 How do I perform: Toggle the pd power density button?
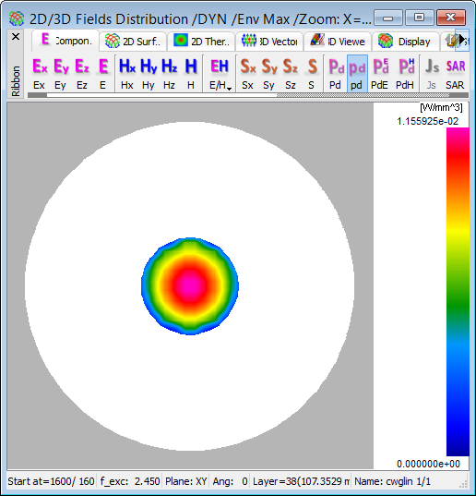357,73
